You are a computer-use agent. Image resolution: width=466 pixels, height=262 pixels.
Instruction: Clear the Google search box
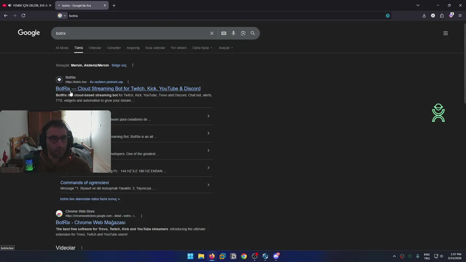click(x=212, y=33)
